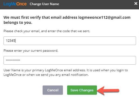The height and width of the screenshot is (97, 139).
Task: Place cursor on the masked password dots
Action: click(13, 60)
